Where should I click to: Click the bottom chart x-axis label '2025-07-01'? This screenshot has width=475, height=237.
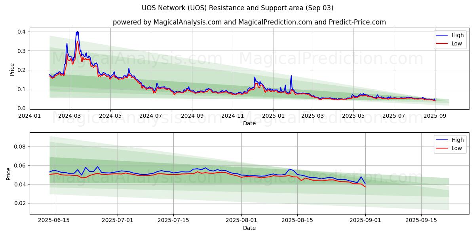[118, 220]
